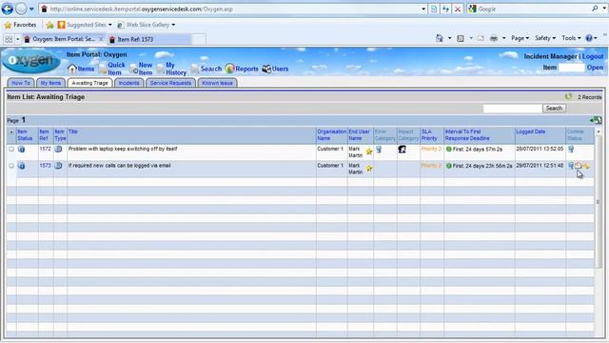Click the browser Home icon

pyautogui.click(x=440, y=38)
